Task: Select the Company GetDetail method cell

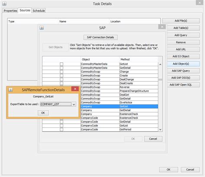Action: (139, 110)
